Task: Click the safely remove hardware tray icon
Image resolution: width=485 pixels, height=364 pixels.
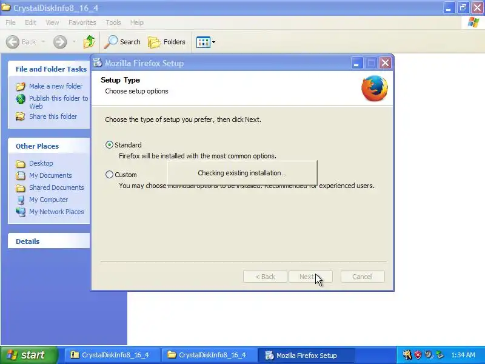Action: (439, 355)
